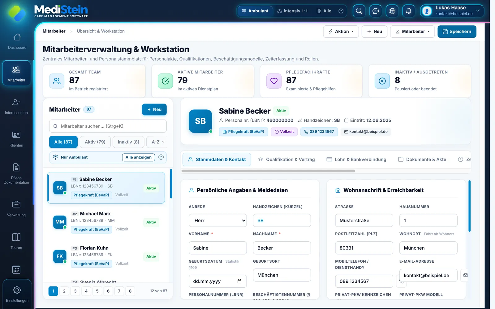
Task: Click the email envelope icon beside E-Mail-Adresse
Action: pos(465,275)
